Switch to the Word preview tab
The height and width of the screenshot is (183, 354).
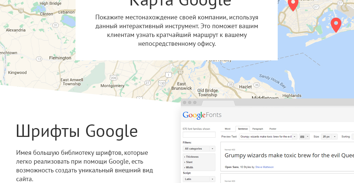pyautogui.click(x=227, y=129)
